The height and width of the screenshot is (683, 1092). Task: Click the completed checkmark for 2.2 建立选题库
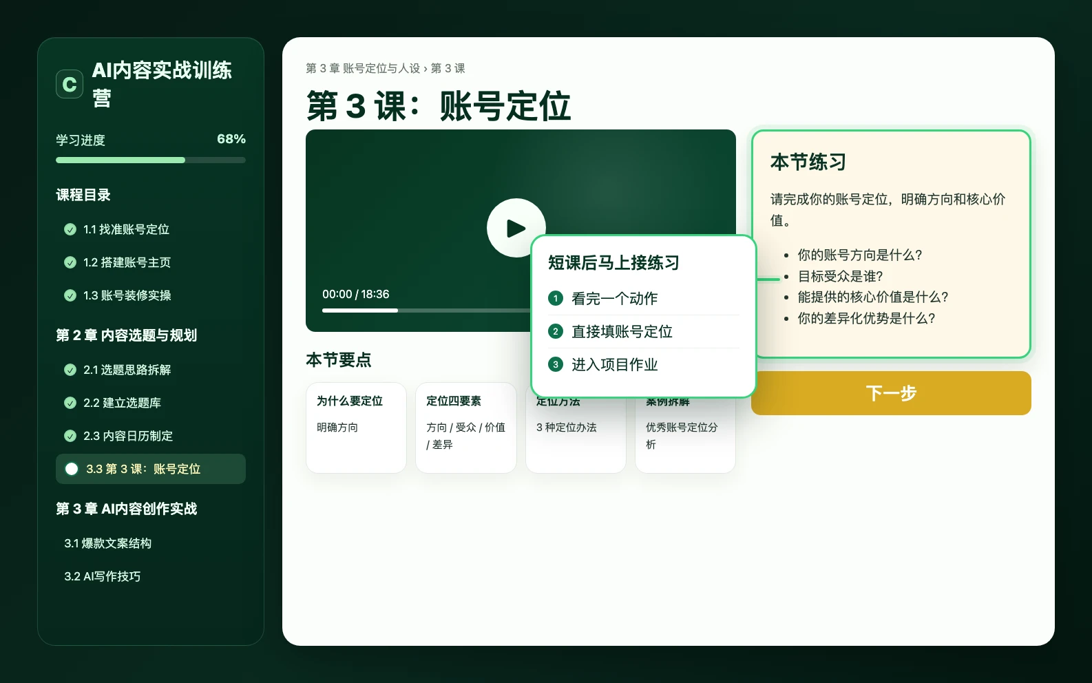70,403
